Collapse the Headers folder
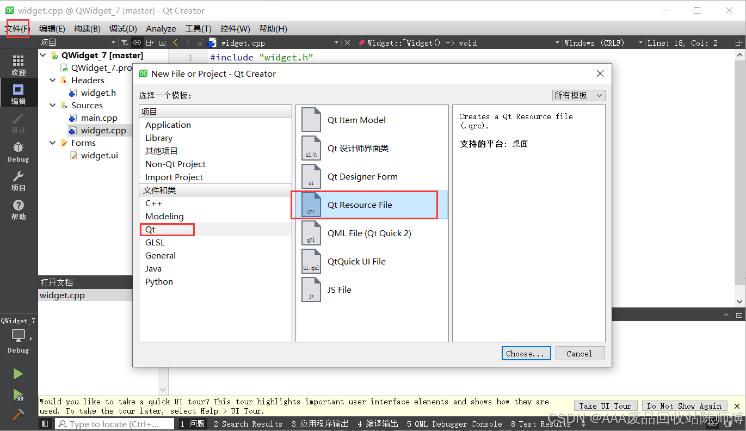Image resolution: width=746 pixels, height=431 pixels. click(53, 80)
